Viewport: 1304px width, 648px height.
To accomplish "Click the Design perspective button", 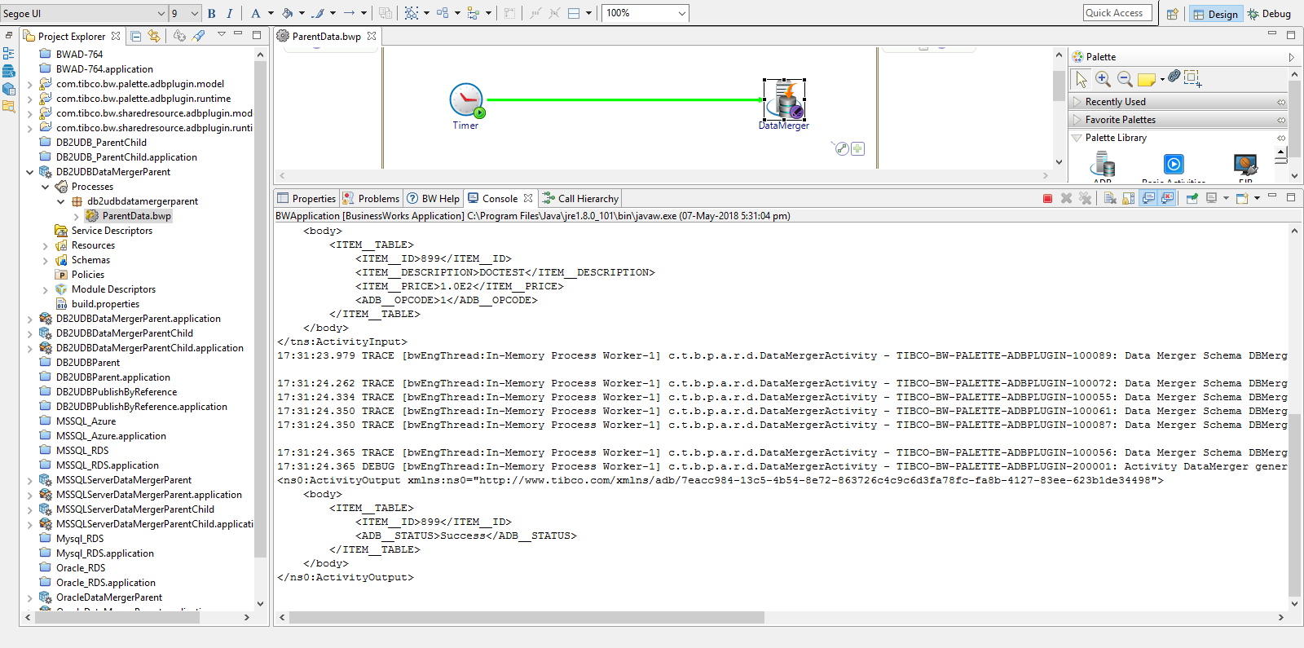I will click(1215, 14).
